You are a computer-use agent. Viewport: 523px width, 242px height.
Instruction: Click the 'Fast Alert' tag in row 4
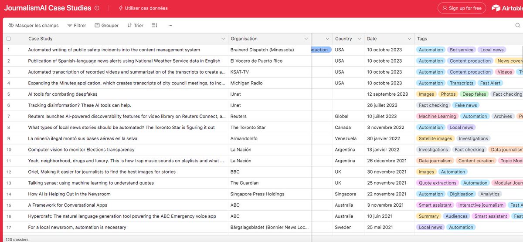(490, 83)
